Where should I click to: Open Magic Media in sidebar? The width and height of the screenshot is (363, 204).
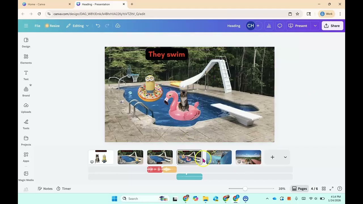pos(26,176)
